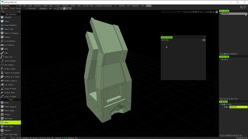
Task: Open the File menu
Action: pyautogui.click(x=20, y=6)
